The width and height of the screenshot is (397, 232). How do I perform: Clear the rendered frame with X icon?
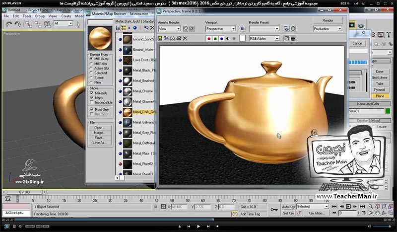pyautogui.click(x=185, y=39)
